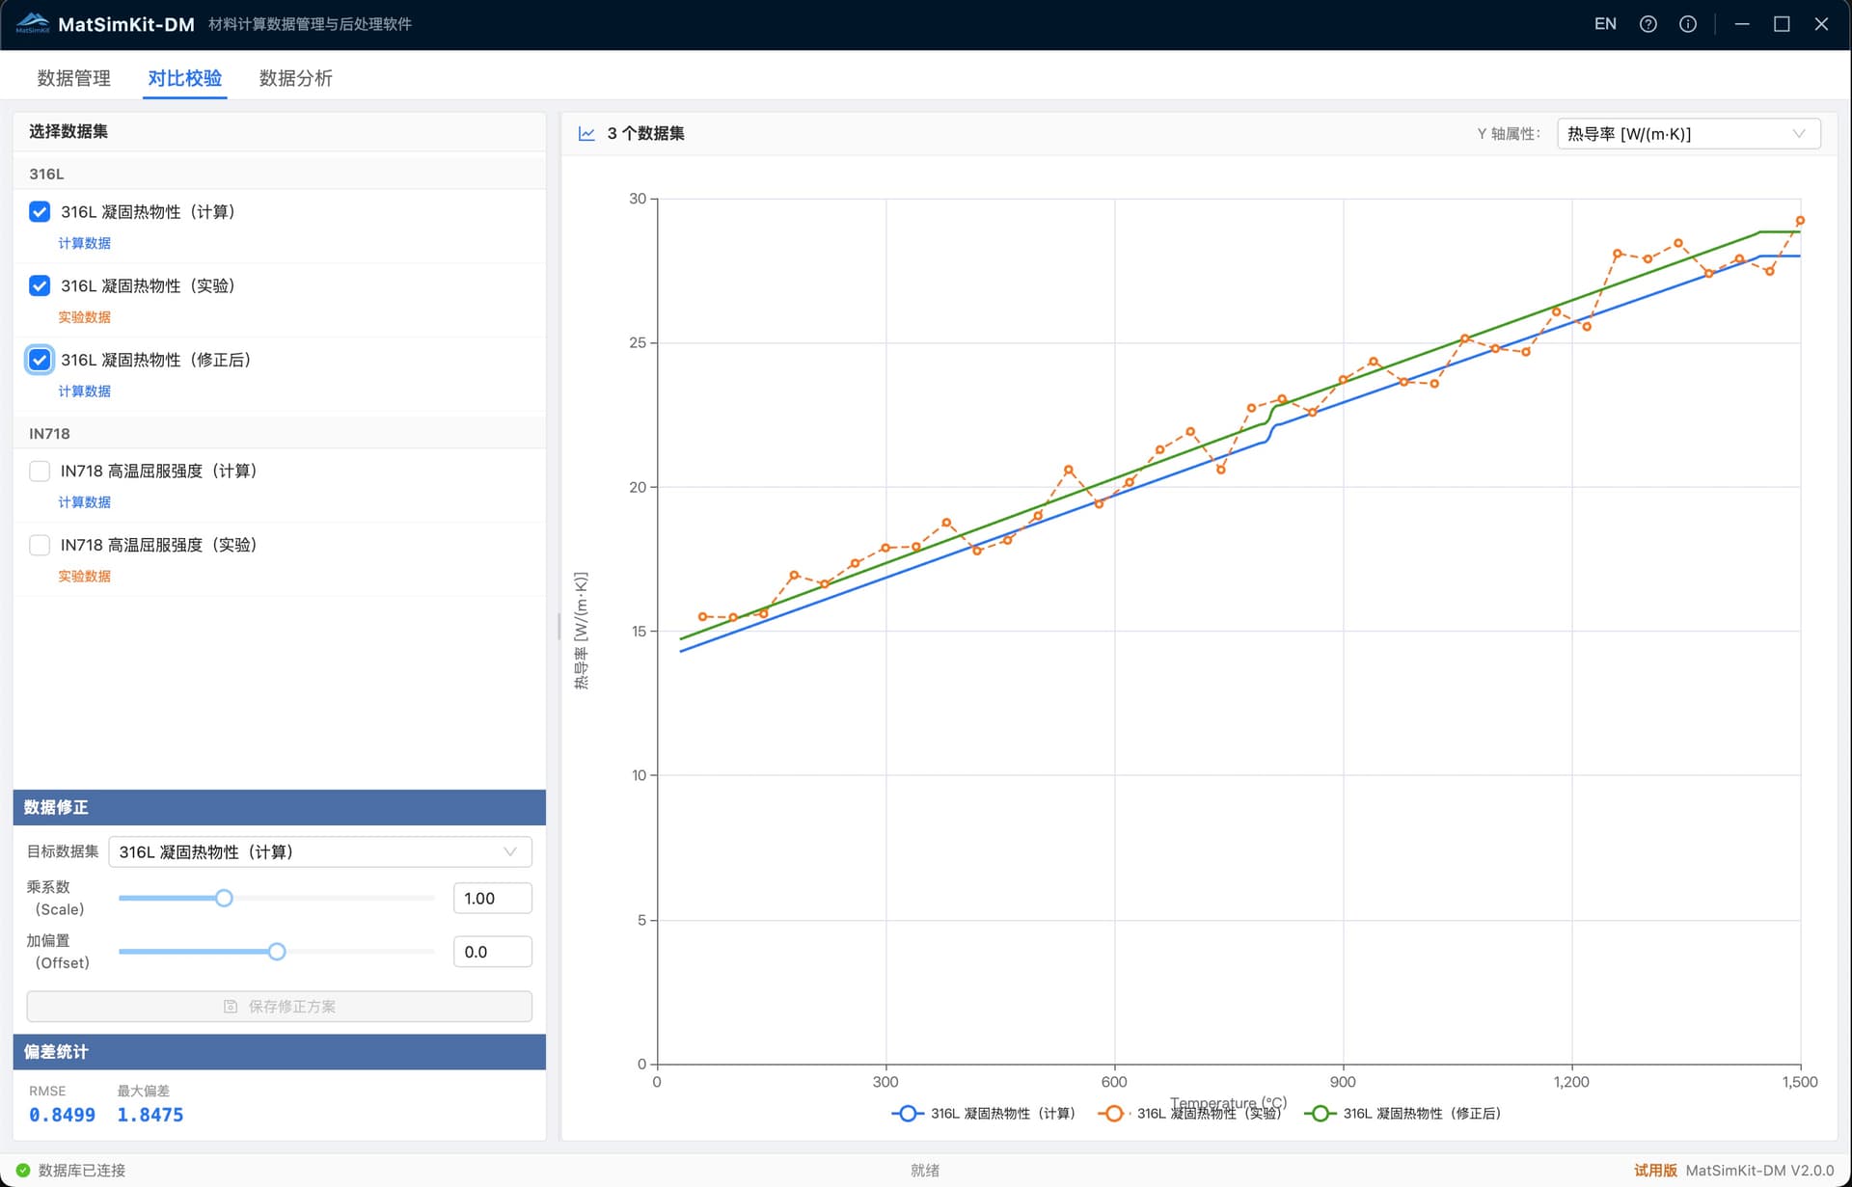Click the chart icon beside 3 个数据集
Screen dimensions: 1852x1187
(x=586, y=134)
